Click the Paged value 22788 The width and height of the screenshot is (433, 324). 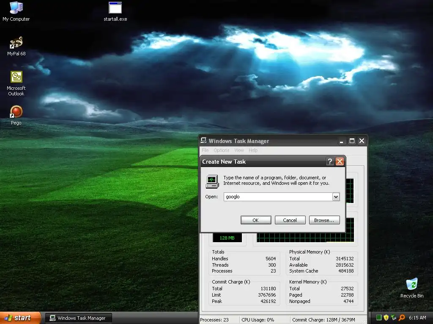[347, 295]
